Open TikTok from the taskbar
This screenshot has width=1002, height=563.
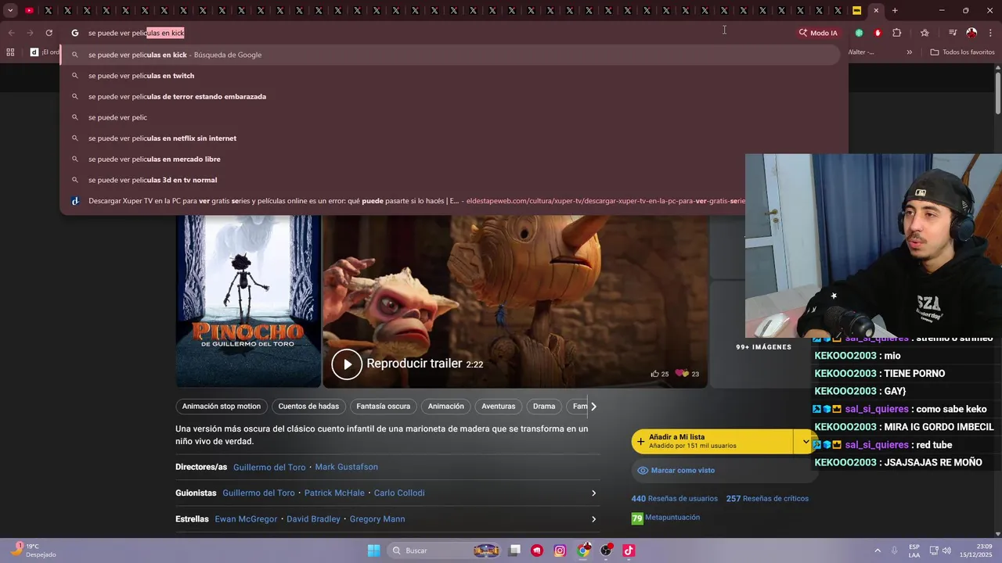coord(629,550)
